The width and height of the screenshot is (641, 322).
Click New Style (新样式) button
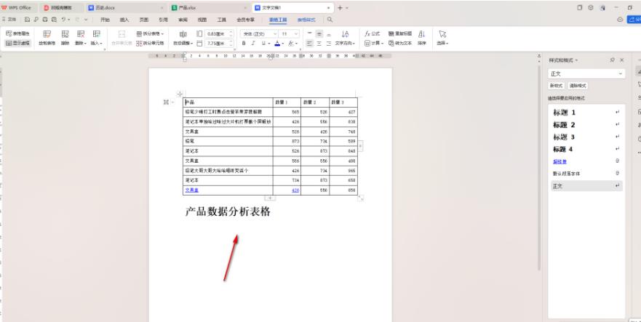pos(557,86)
